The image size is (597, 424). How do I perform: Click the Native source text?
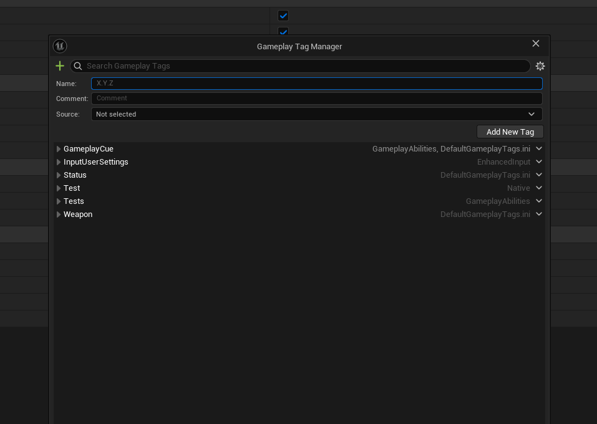click(x=518, y=188)
